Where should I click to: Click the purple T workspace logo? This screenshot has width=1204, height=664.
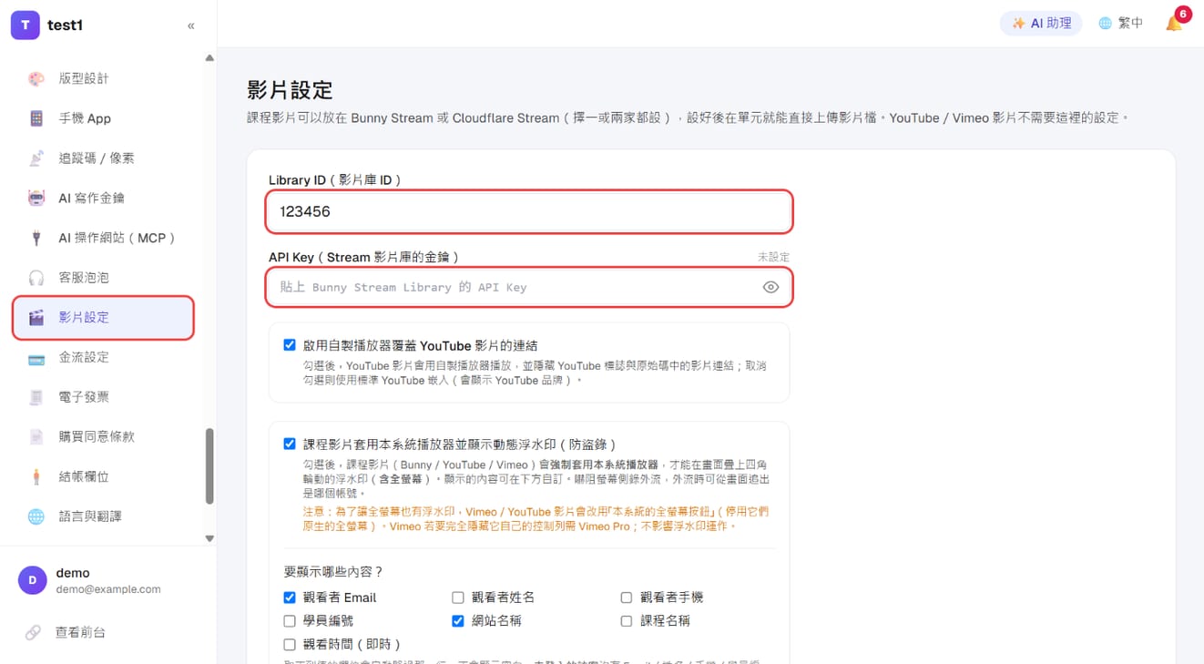(26, 26)
